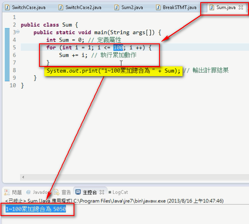The width and height of the screenshot is (249, 224).
Task: Click the Java file icon on BreakSTMT.java tab
Action: (x=158, y=8)
